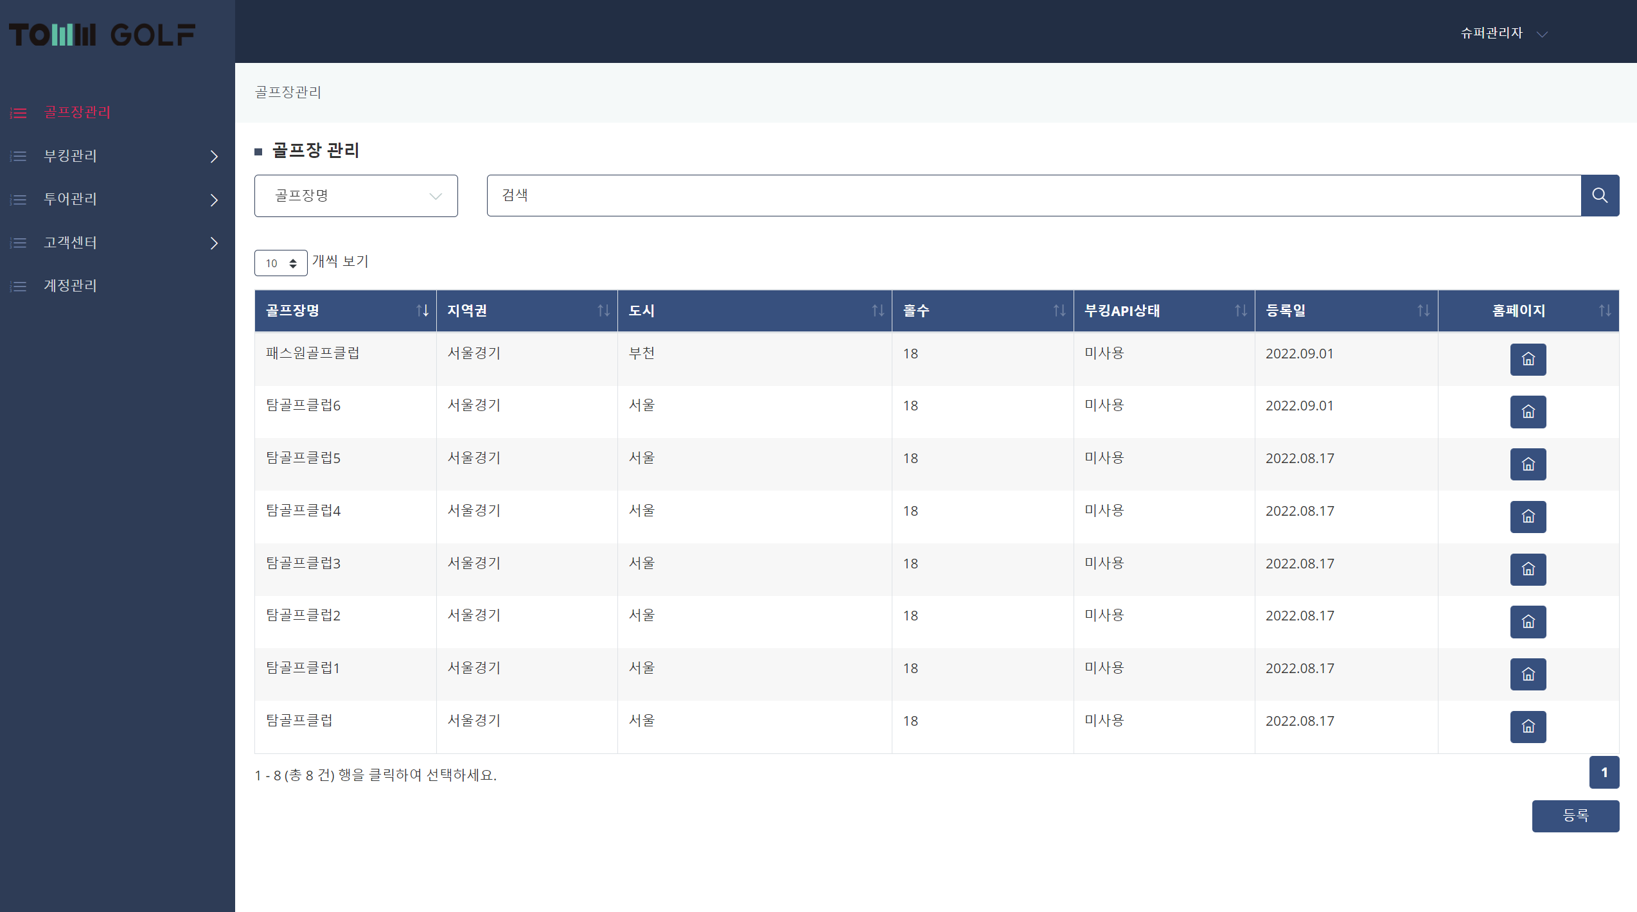
Task: Sort table by 홀수 column arrows
Action: click(x=1059, y=311)
